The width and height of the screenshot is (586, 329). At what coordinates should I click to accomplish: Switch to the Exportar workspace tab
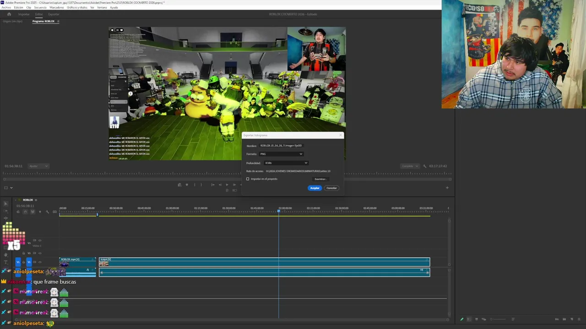[54, 14]
